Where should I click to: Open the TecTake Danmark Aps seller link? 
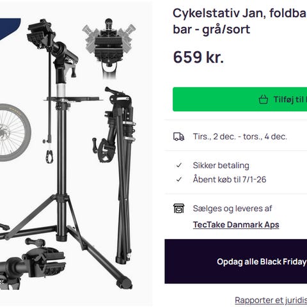point(236,224)
